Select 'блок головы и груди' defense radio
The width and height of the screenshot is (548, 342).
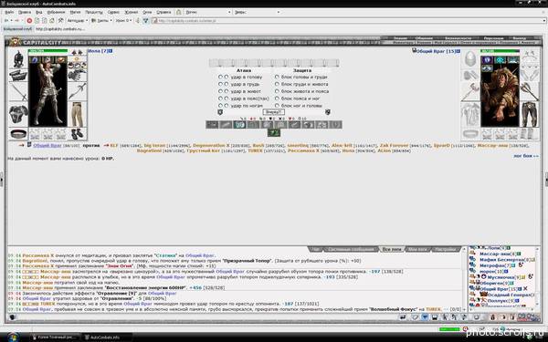277,77
